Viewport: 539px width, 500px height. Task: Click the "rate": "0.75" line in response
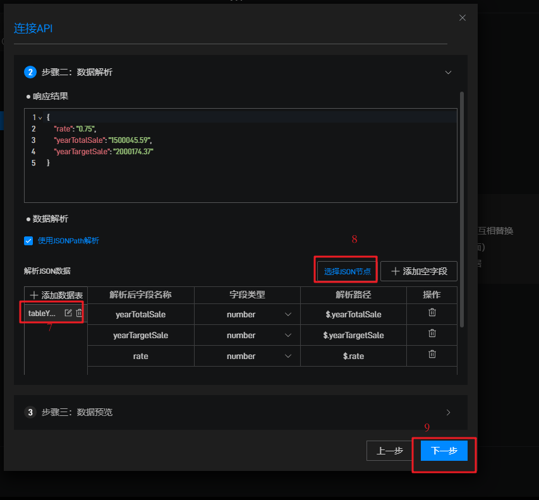(75, 129)
